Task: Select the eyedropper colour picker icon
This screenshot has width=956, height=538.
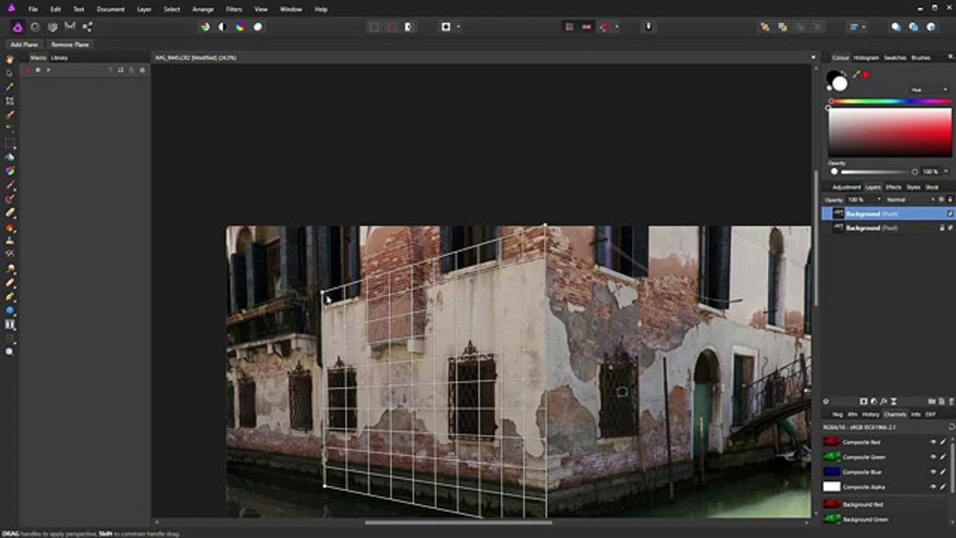Action: (x=856, y=75)
